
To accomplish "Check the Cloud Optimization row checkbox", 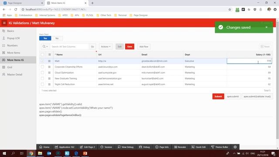I will (x=42, y=73).
